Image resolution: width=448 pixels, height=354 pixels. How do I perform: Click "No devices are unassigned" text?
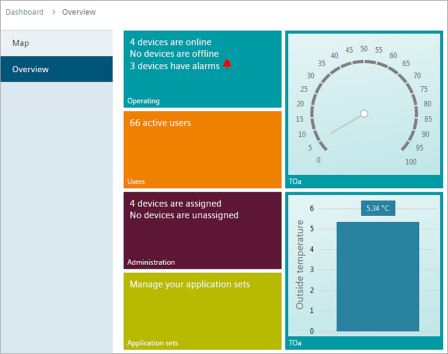click(184, 215)
